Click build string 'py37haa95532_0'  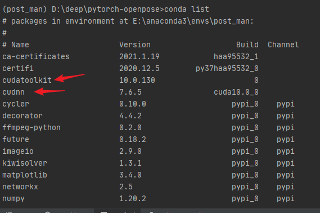227,69
